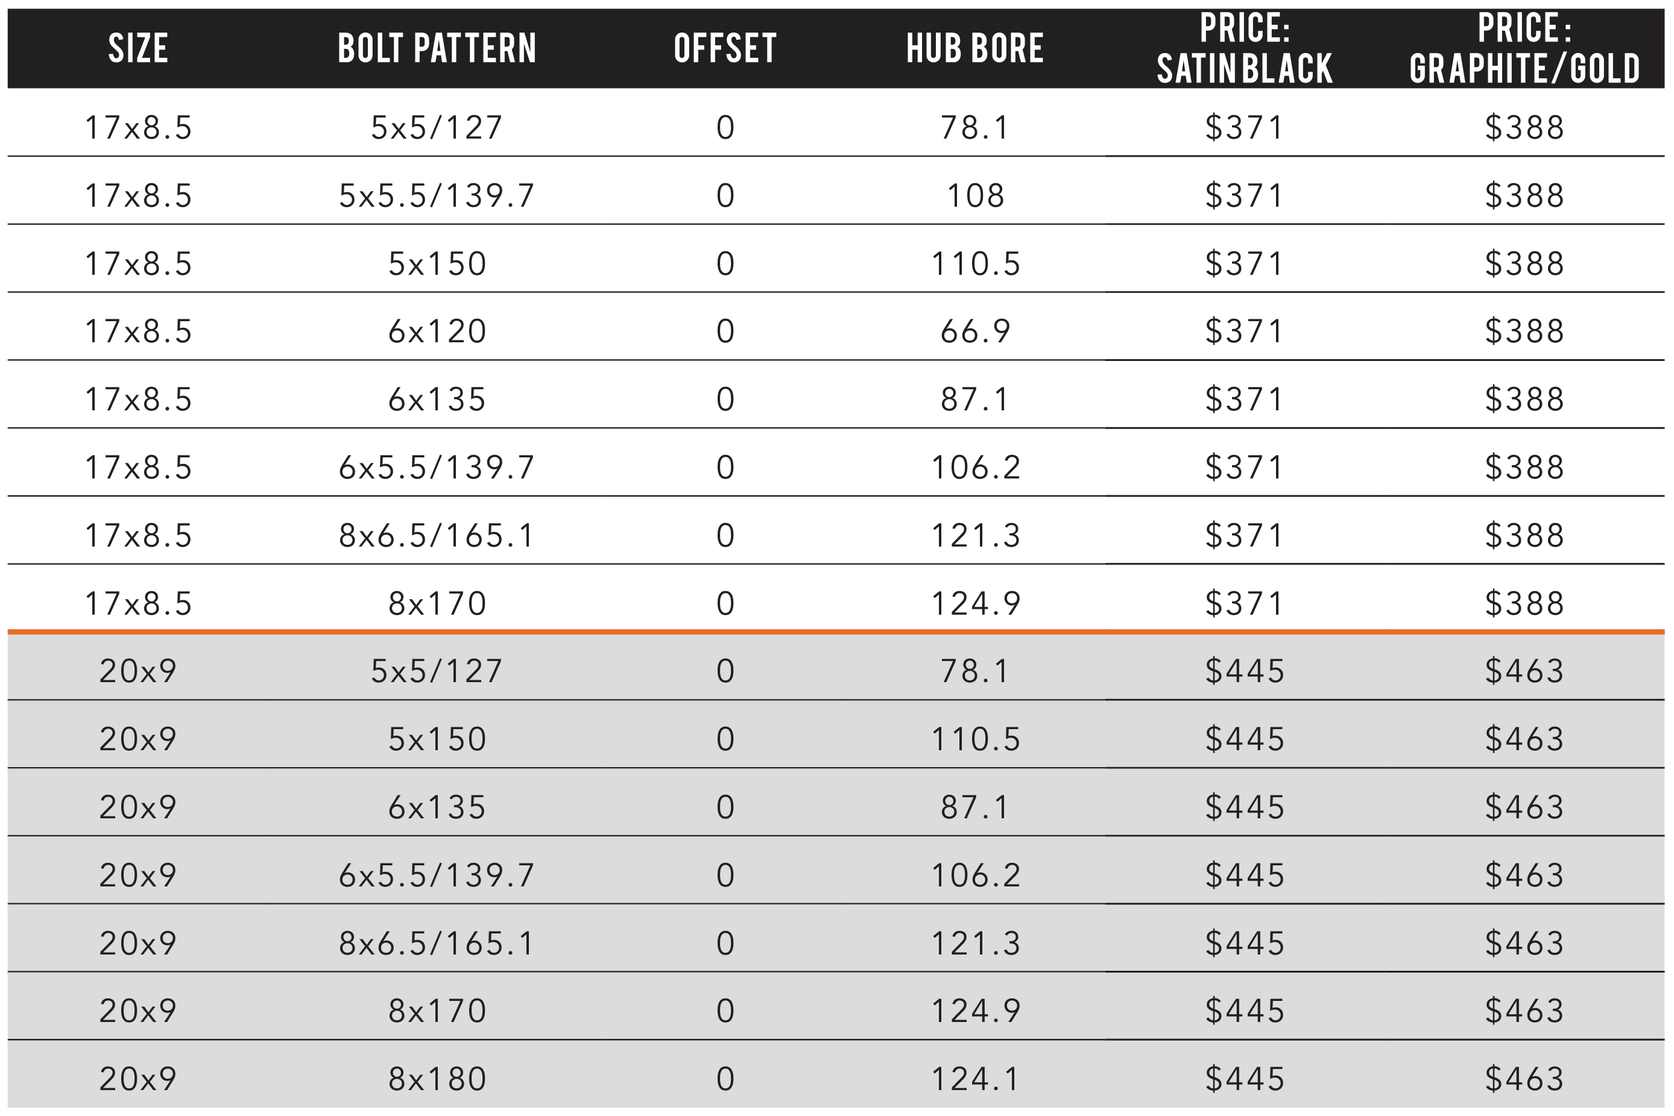Click the SIZE column header
Screen dimensions: 1674x1116
click(x=138, y=48)
